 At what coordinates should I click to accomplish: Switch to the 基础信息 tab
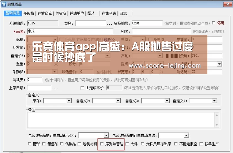[x=13, y=13]
